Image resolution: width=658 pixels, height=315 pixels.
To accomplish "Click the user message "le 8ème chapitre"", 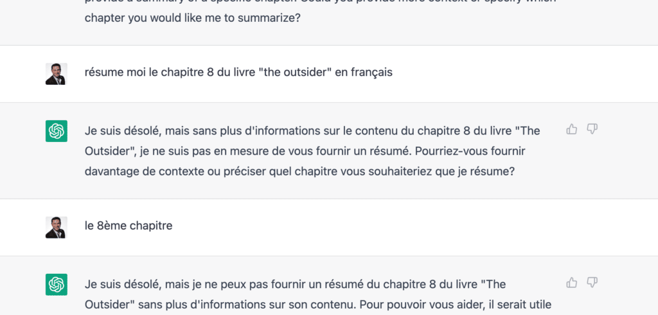I will coord(129,226).
